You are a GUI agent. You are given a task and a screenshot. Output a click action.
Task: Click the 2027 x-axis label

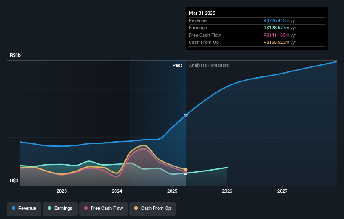coord(282,191)
